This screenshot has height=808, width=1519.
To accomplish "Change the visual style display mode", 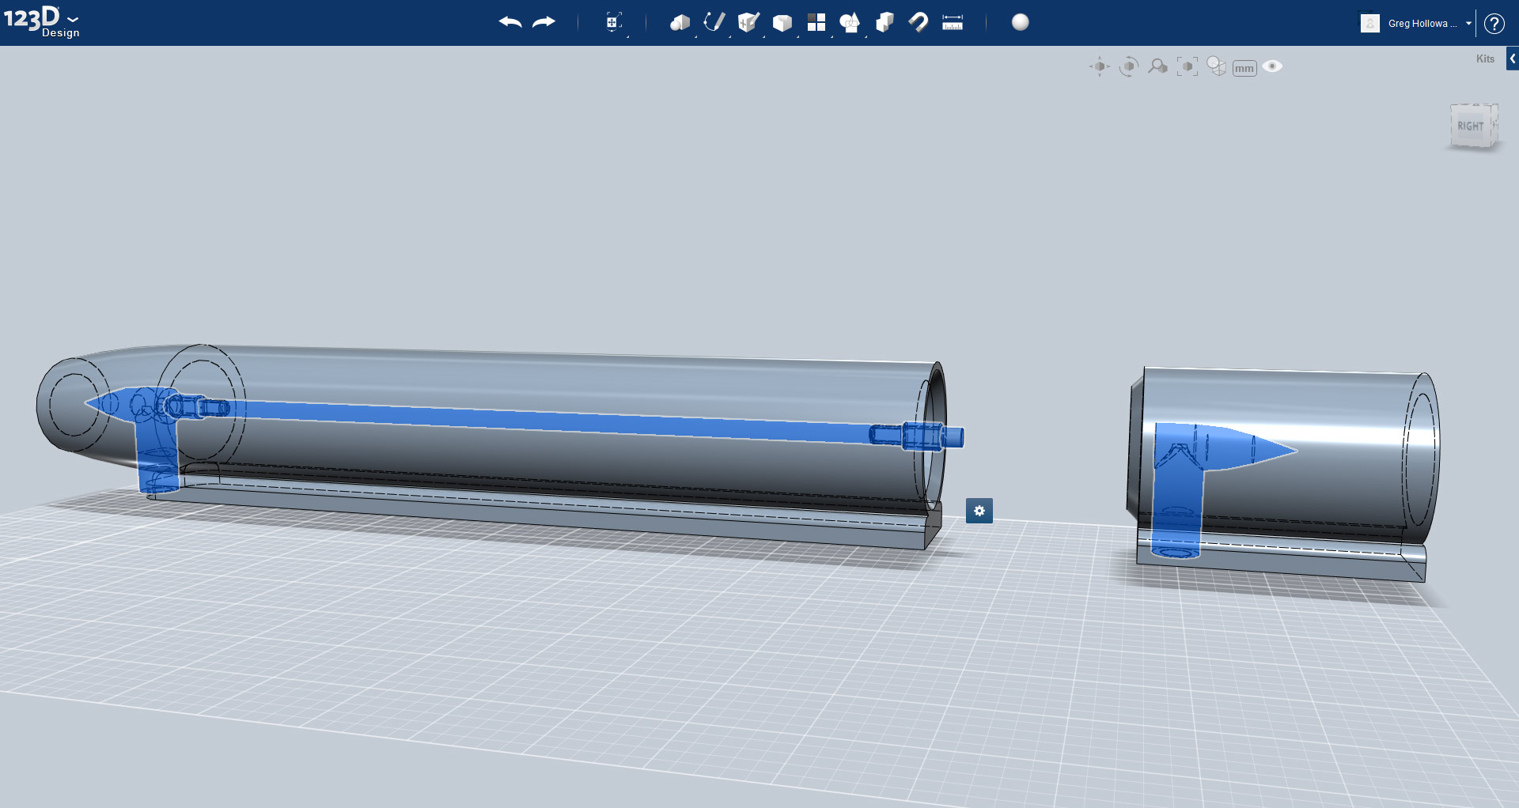I will click(x=1216, y=67).
